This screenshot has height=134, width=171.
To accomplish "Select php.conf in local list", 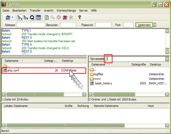I will [44, 70].
